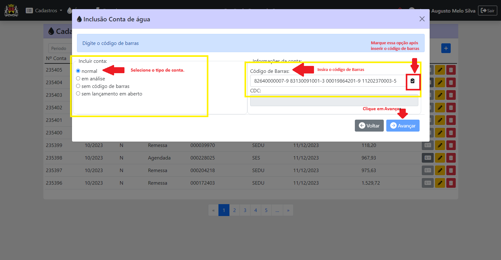Click the Voltar button
Image resolution: width=501 pixels, height=260 pixels.
[x=369, y=126]
